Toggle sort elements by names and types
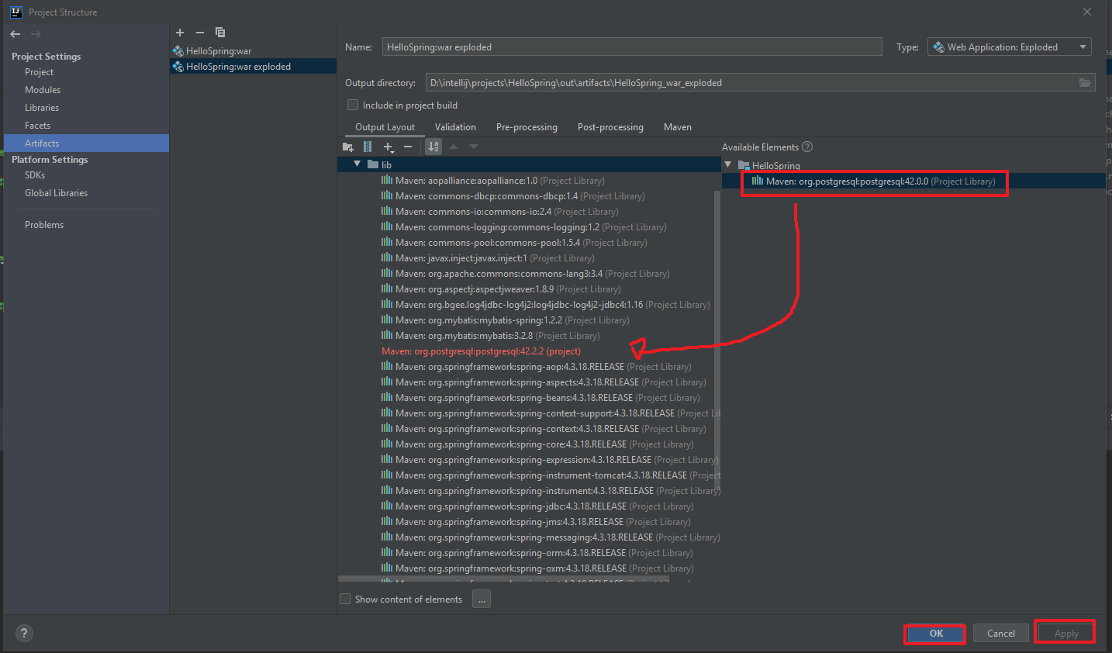Screen dimensions: 1112x653 tap(433, 147)
